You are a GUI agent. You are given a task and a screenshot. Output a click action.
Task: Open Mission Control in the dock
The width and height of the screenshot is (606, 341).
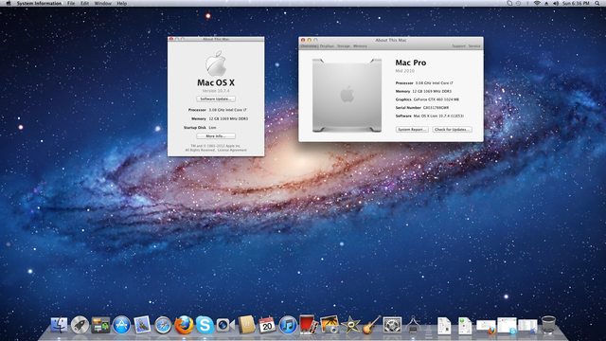100,325
